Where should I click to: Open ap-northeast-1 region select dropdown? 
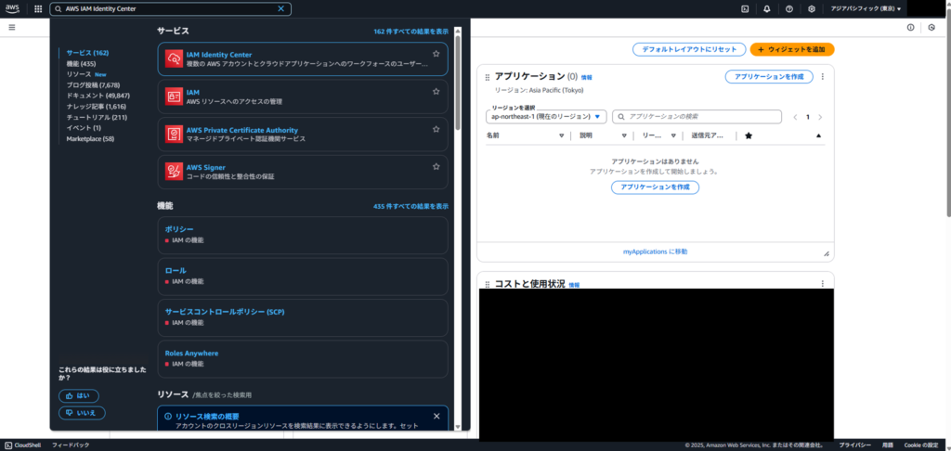(x=546, y=116)
